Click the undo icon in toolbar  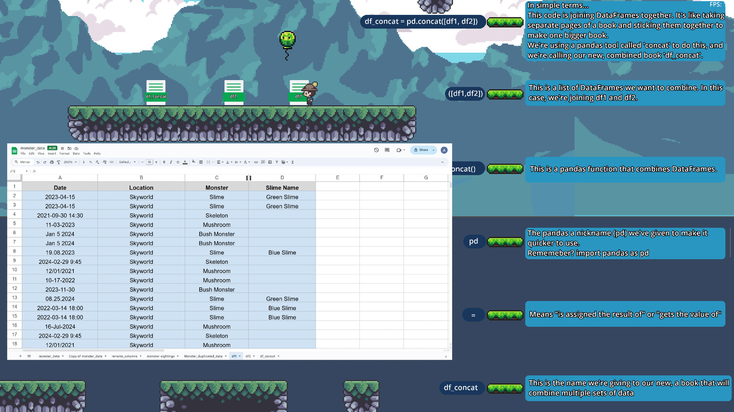pyautogui.click(x=38, y=162)
